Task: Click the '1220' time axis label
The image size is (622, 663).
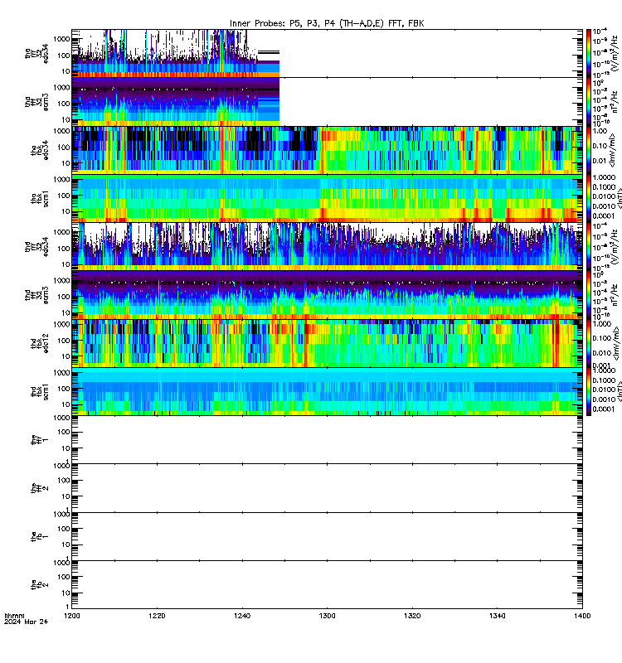Action: tap(157, 616)
